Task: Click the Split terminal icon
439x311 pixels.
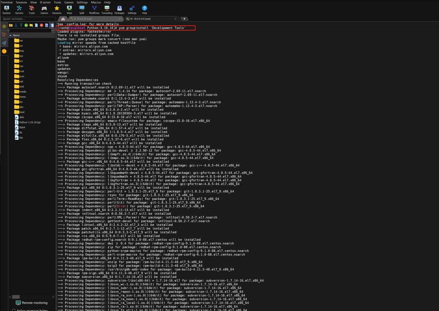Action: point(82,9)
